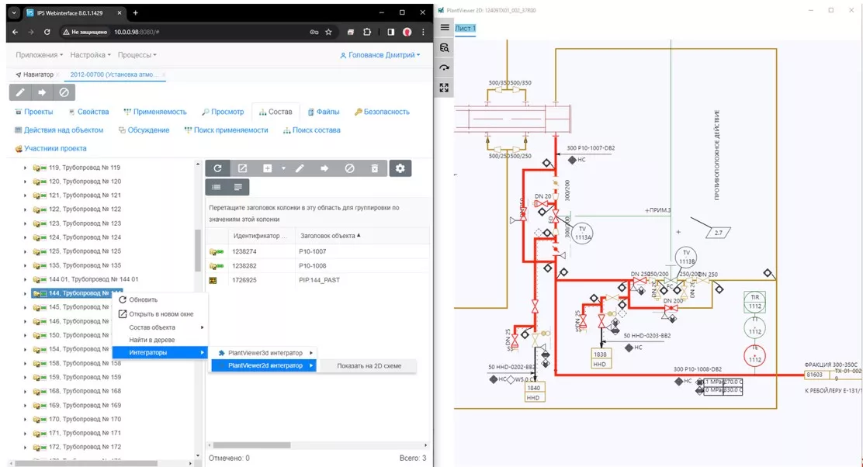The width and height of the screenshot is (863, 467).
Task: Click the pencil edit icon below the Navigator tab
Action: [21, 92]
